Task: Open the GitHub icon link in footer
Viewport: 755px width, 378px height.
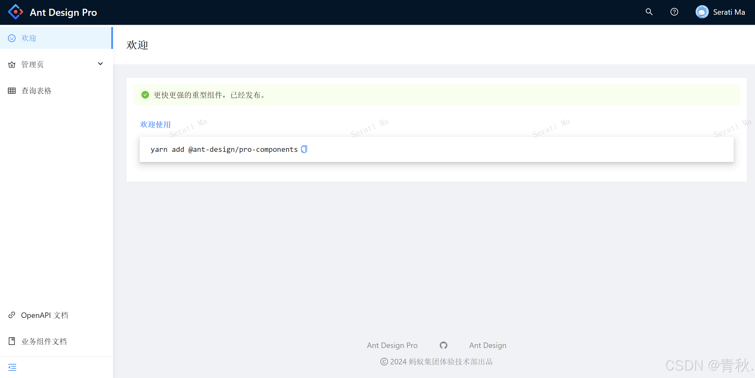Action: click(x=443, y=345)
